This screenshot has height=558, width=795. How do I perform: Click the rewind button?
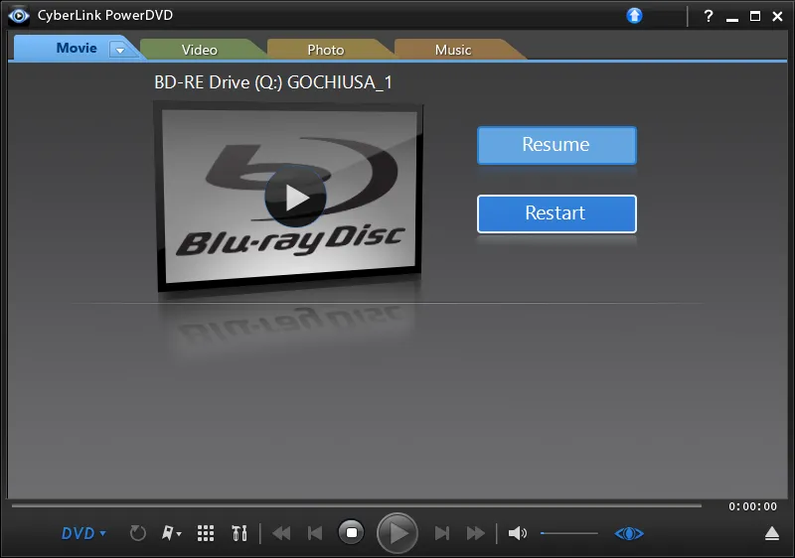pyautogui.click(x=281, y=533)
